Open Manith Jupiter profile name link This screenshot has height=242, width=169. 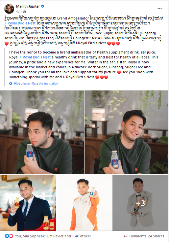[x=28, y=6]
